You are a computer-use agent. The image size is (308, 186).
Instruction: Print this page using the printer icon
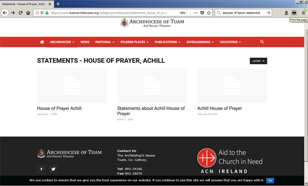[x=294, y=13]
